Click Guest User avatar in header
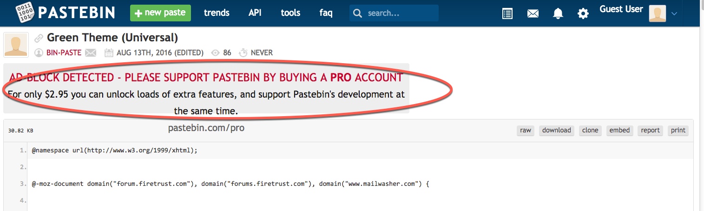 [657, 13]
